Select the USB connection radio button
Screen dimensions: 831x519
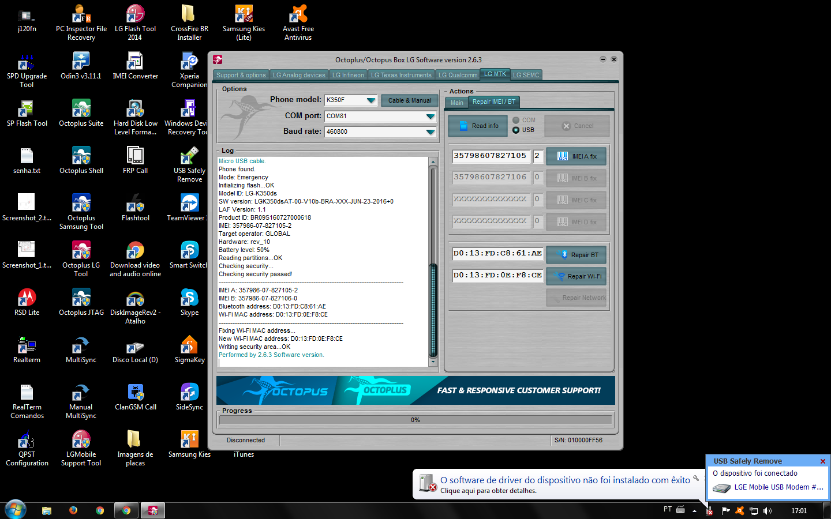pyautogui.click(x=516, y=130)
